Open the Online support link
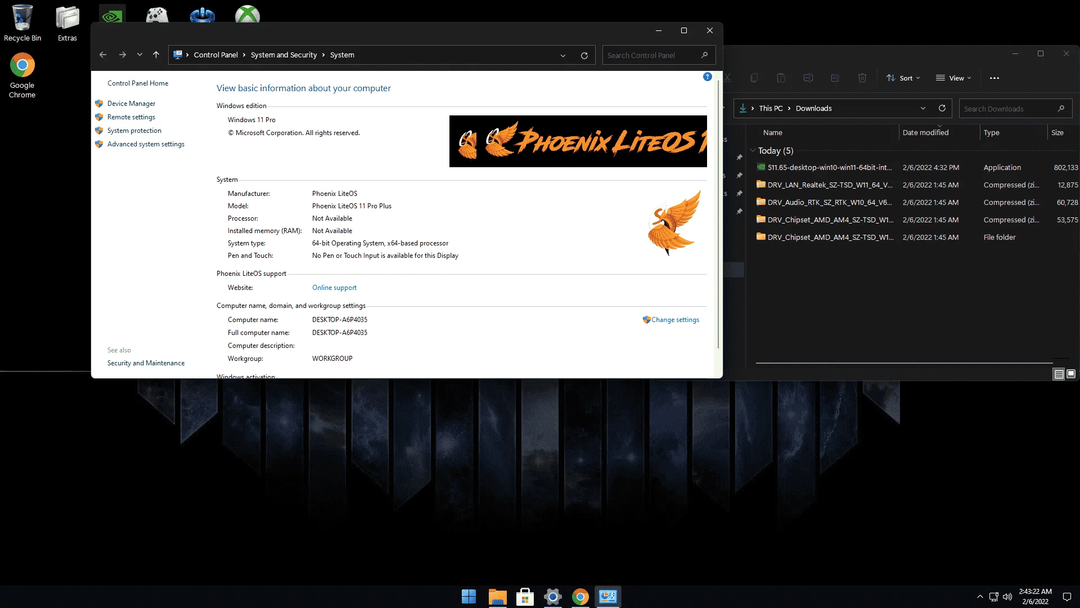Screen dimensions: 1080x608 (334, 288)
